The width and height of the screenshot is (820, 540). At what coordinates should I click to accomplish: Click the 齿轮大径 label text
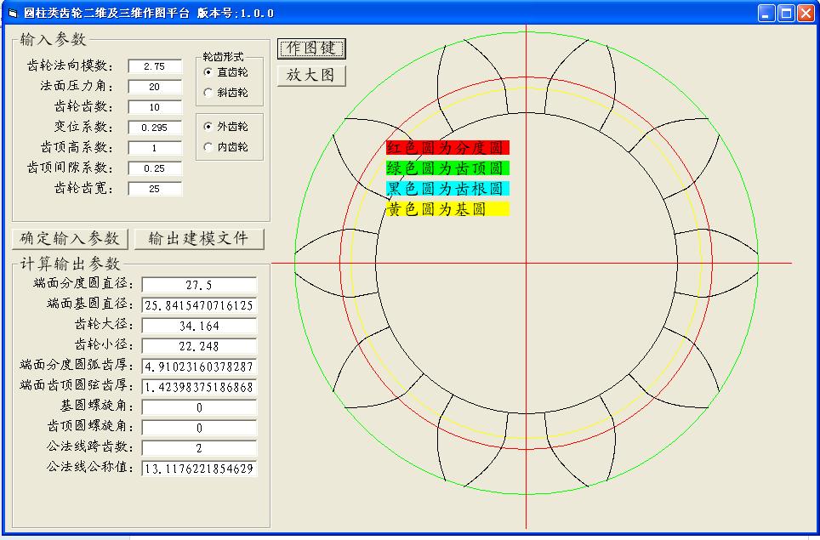tap(104, 324)
